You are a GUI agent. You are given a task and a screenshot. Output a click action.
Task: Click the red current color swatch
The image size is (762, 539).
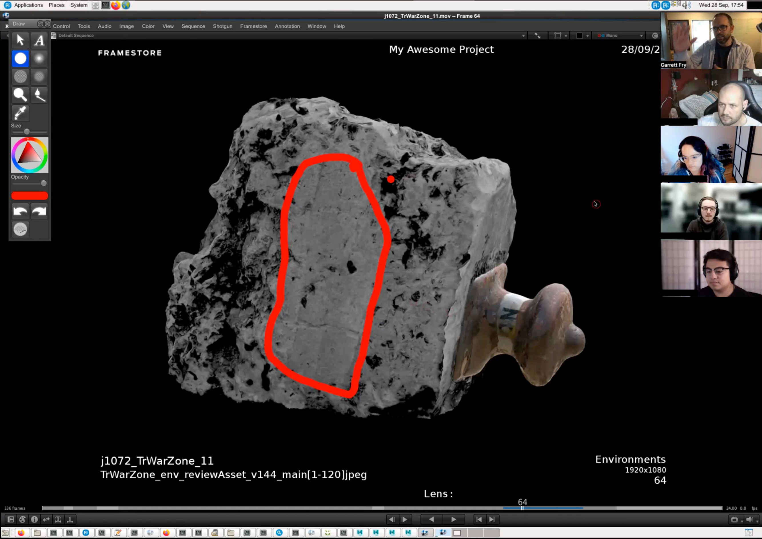pos(29,196)
